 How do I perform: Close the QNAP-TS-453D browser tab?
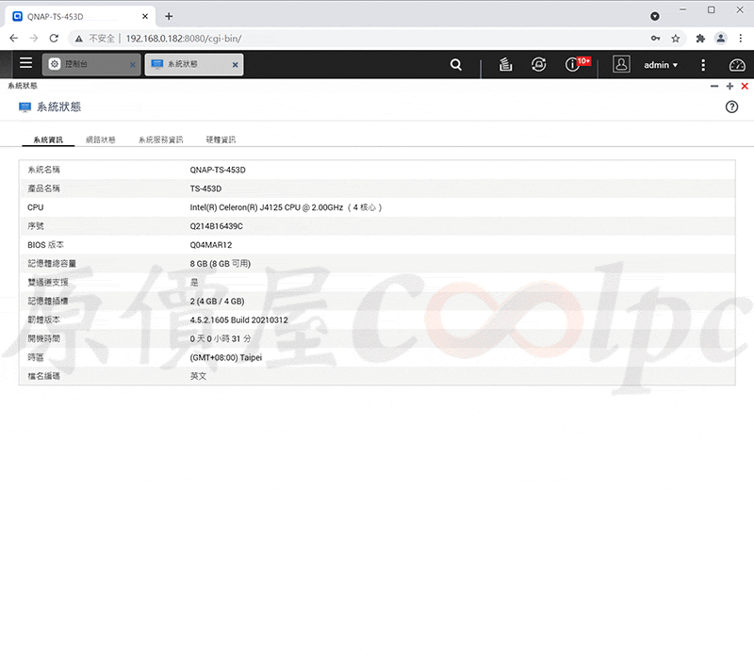click(x=145, y=16)
